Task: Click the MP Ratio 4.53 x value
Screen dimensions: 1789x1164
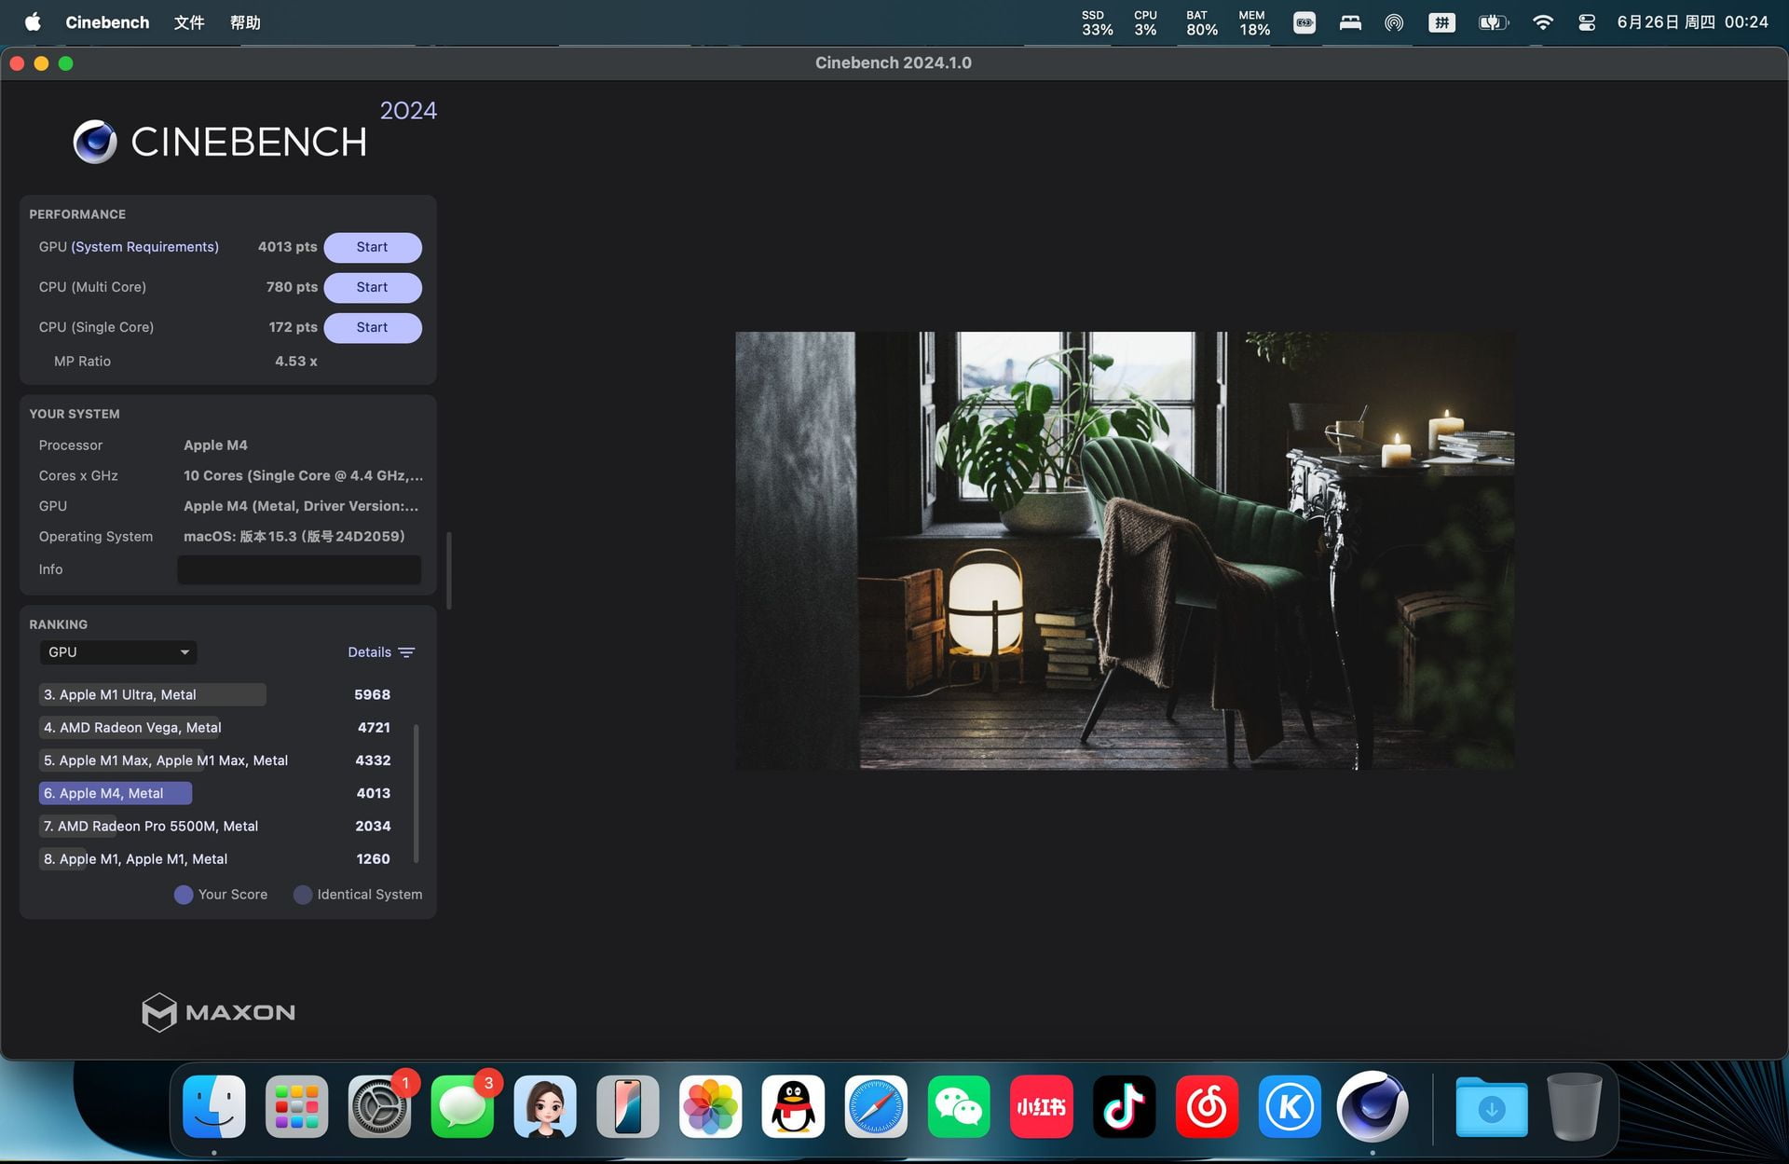Action: click(x=296, y=361)
